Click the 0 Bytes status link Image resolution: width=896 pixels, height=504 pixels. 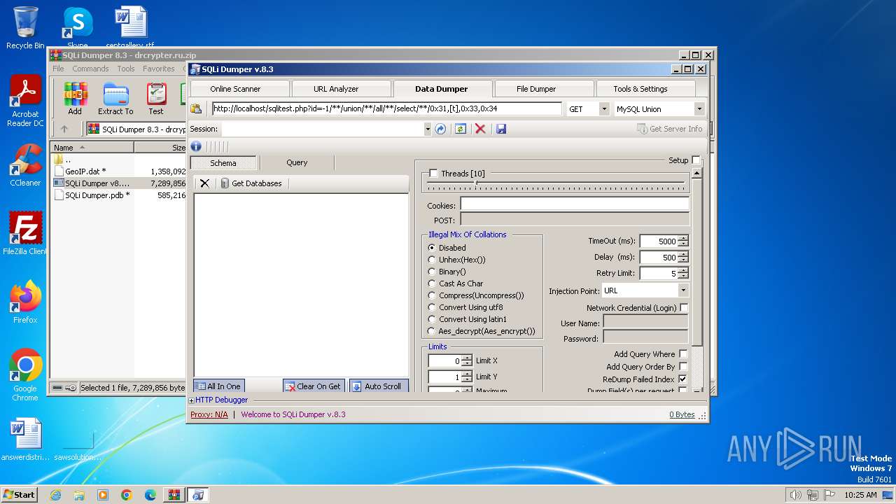tap(682, 414)
